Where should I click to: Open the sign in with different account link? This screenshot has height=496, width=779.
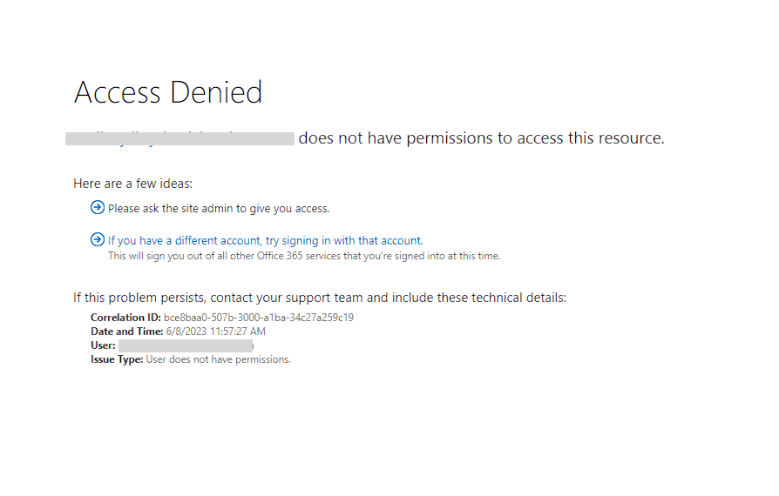[265, 240]
